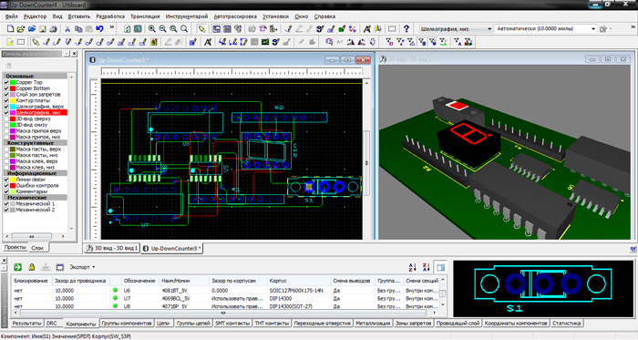Cut the selection with the scissors icon
This screenshot has width=638, height=340.
[x=67, y=29]
